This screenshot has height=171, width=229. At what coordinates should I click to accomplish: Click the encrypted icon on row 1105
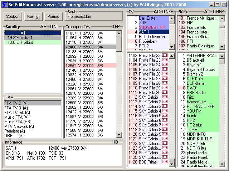point(165,64)
